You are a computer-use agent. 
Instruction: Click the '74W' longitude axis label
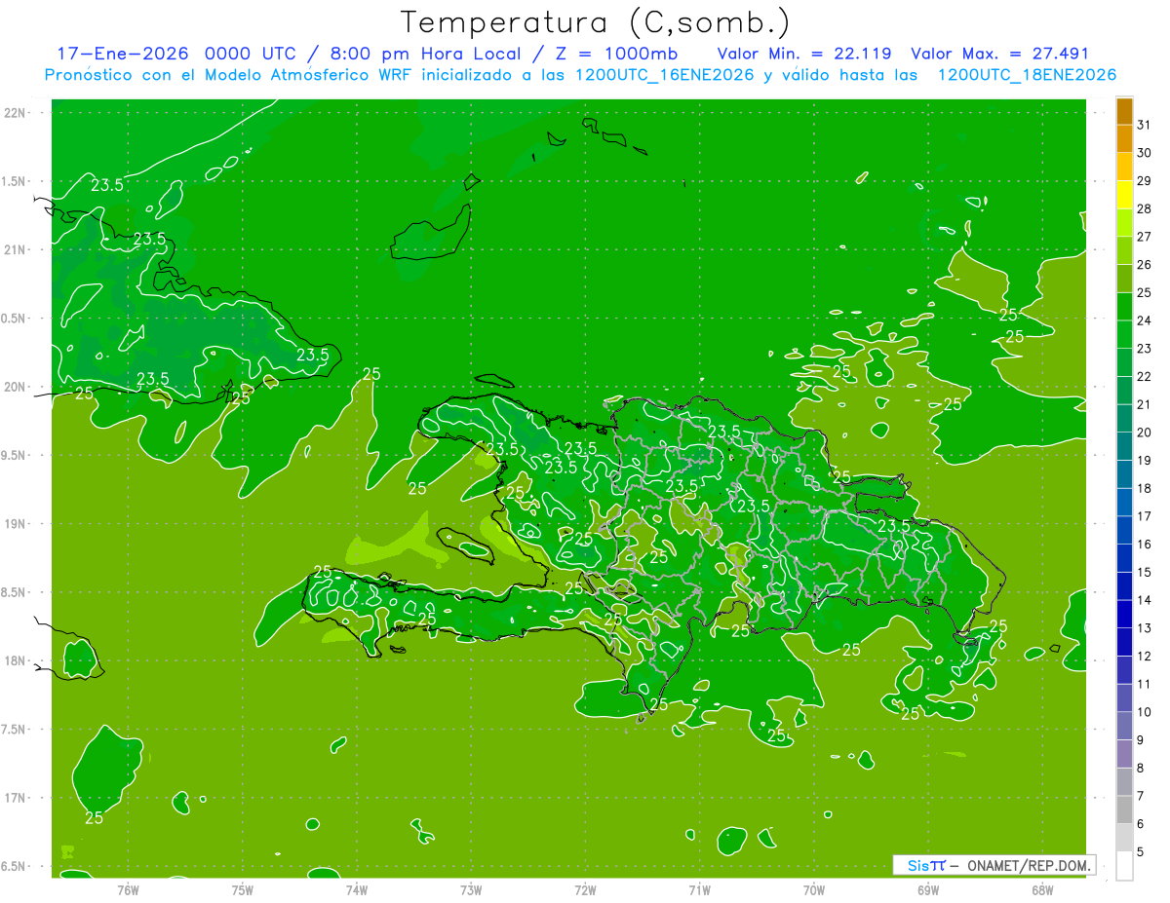coord(357,889)
